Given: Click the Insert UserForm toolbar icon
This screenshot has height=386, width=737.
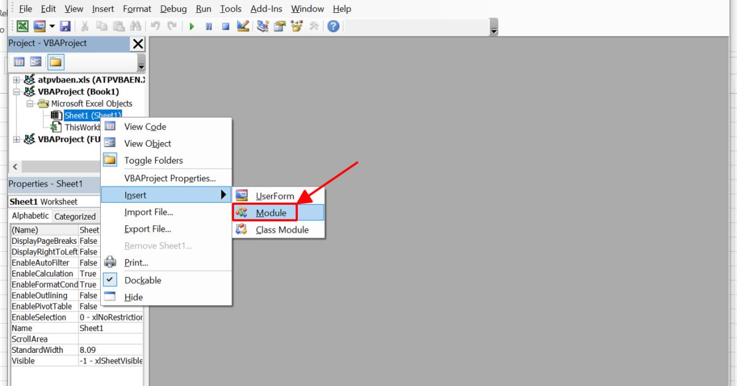Looking at the screenshot, I should pos(39,26).
